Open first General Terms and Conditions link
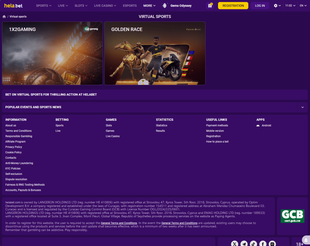 pyautogui.click(x=119, y=223)
